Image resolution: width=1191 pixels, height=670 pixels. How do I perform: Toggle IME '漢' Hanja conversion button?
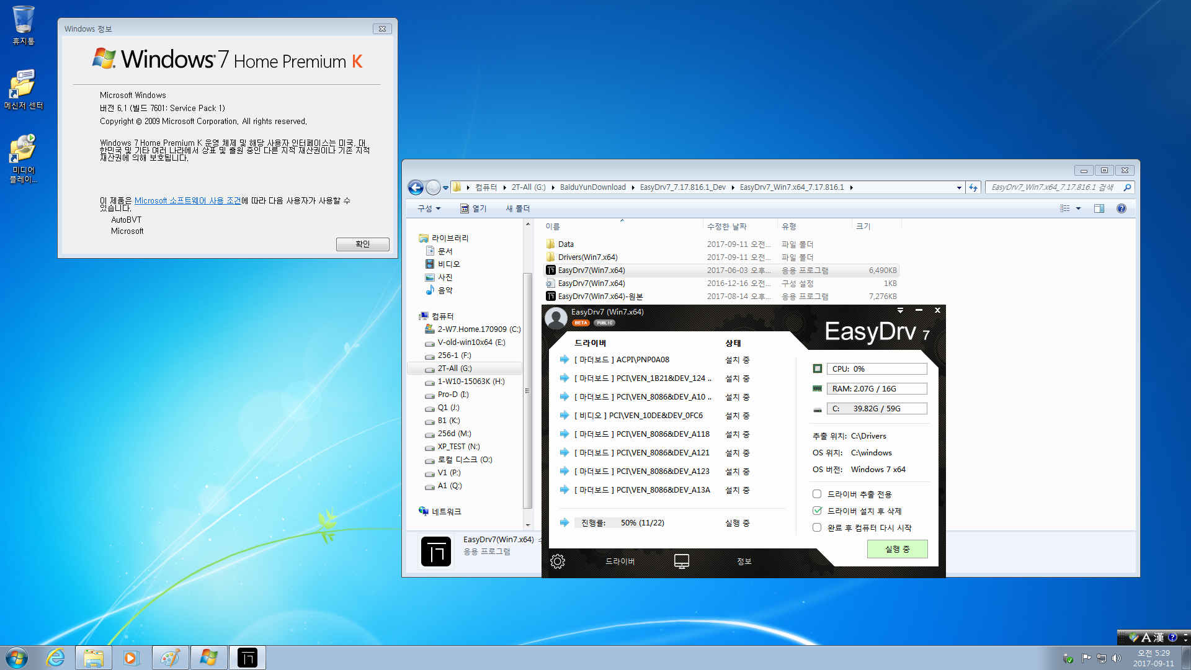[x=1158, y=637]
